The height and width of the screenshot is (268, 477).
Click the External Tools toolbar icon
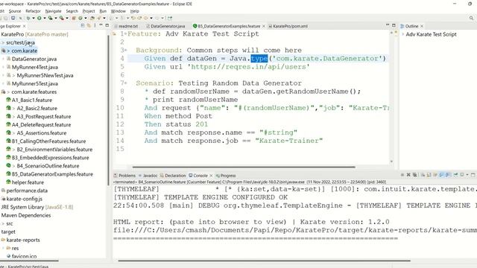click(61, 18)
